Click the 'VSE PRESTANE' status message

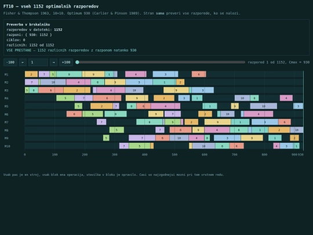click(71, 50)
